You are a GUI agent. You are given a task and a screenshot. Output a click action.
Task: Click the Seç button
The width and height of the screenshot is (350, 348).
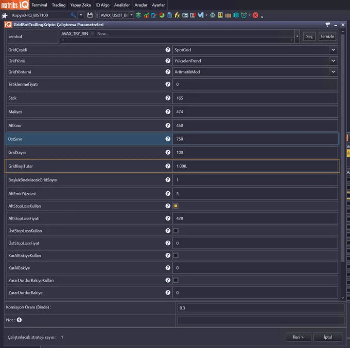coord(309,36)
